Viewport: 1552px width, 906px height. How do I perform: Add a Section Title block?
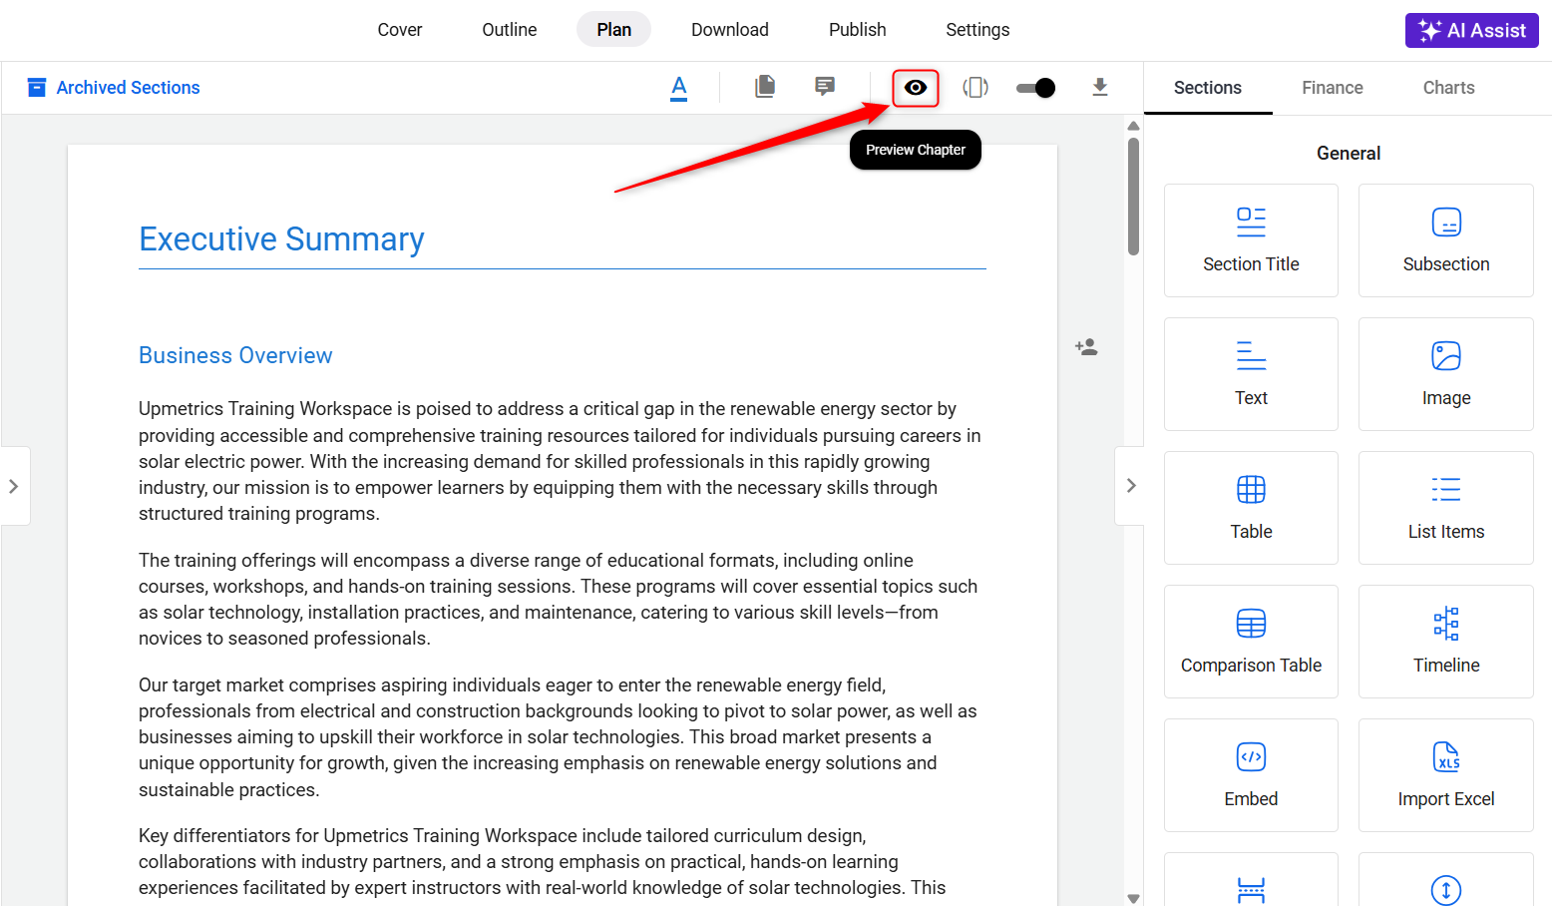pyautogui.click(x=1251, y=240)
